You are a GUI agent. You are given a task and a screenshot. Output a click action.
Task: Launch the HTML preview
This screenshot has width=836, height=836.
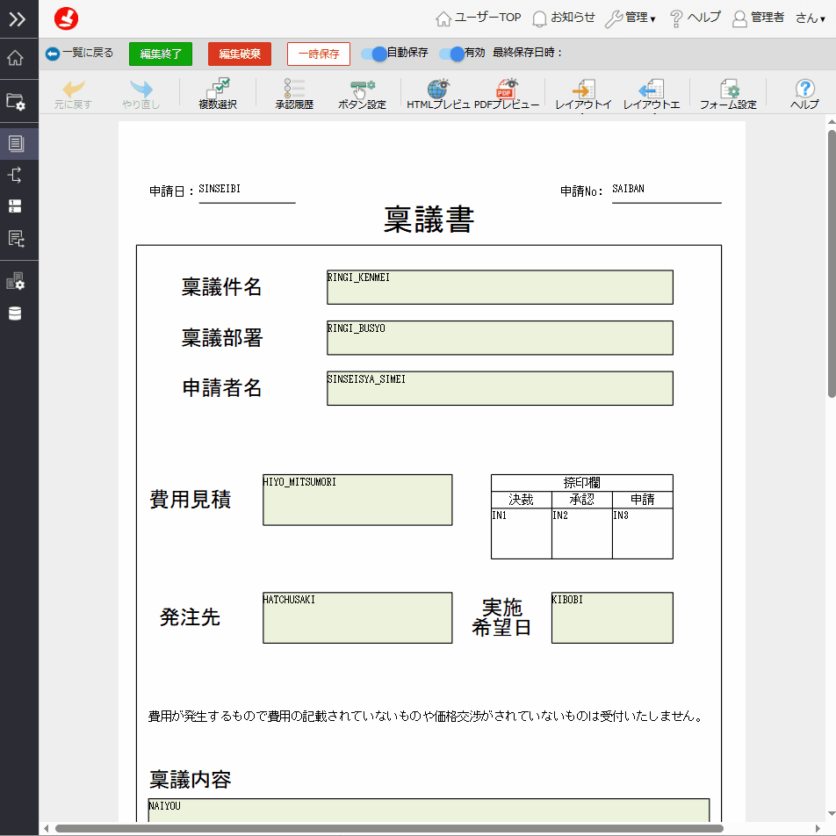438,93
